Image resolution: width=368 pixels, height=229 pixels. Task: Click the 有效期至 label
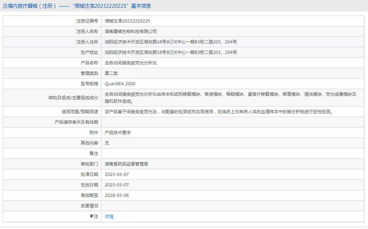pos(89,195)
